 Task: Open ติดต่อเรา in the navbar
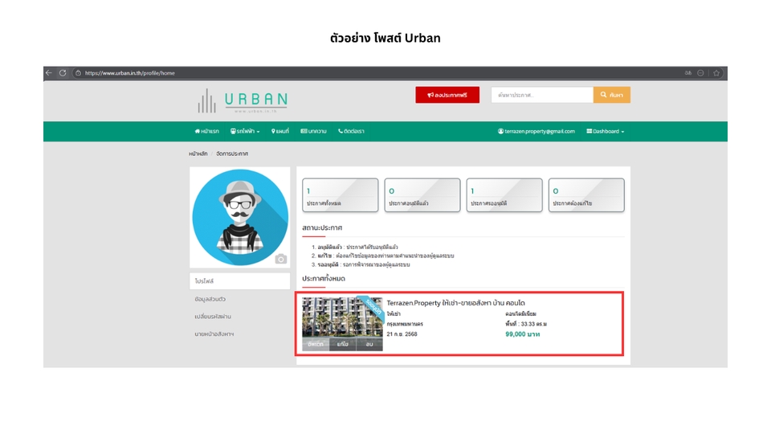click(x=351, y=131)
